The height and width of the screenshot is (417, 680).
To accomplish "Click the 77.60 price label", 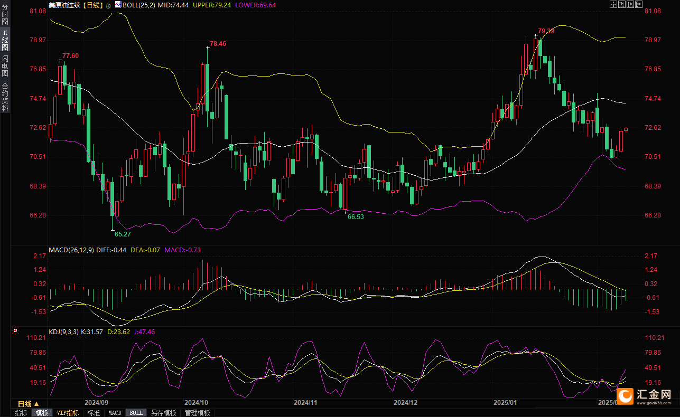I will pyautogui.click(x=71, y=56).
